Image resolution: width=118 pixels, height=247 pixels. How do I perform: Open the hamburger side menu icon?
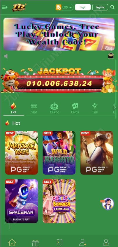click(x=5, y=7)
